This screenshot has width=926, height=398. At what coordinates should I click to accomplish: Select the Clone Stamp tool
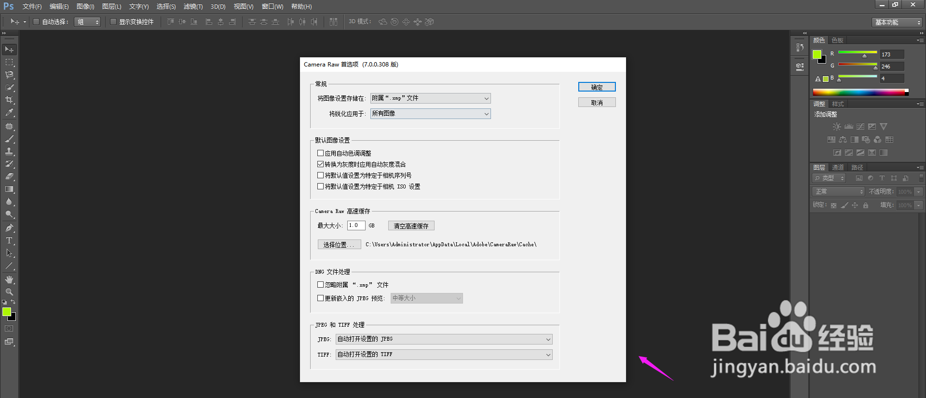pos(9,151)
